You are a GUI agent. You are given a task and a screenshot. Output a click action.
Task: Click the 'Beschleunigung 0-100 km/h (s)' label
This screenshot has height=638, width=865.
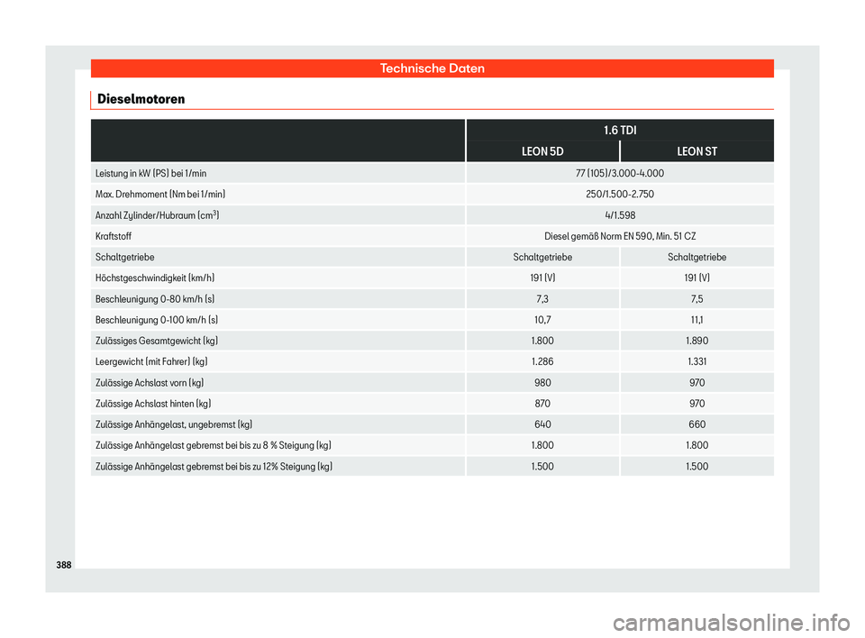click(x=157, y=320)
